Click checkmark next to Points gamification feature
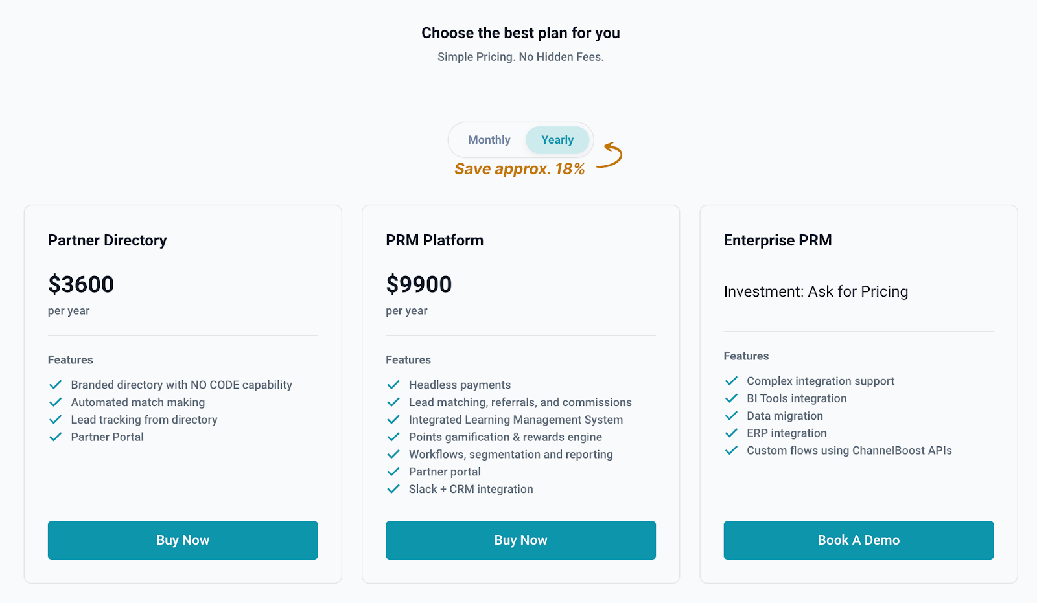Image resolution: width=1037 pixels, height=603 pixels. pos(393,437)
